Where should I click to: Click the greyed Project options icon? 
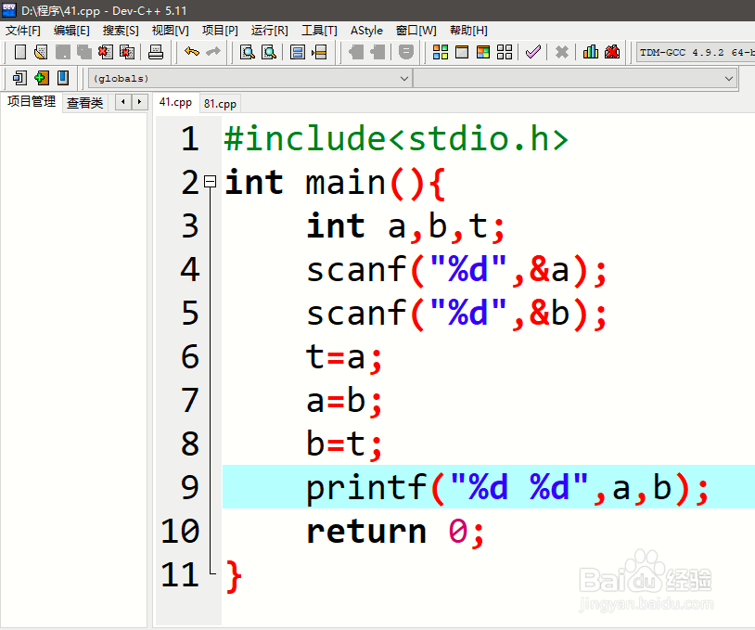point(406,52)
